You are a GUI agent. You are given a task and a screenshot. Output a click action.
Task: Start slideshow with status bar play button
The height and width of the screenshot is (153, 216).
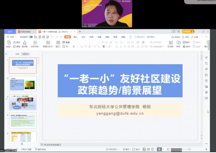coord(159,149)
